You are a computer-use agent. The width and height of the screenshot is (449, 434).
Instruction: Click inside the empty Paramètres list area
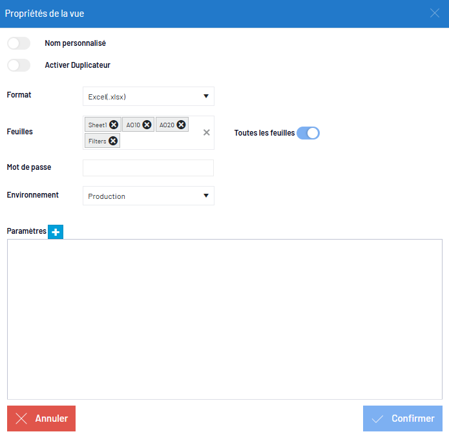pos(225,319)
